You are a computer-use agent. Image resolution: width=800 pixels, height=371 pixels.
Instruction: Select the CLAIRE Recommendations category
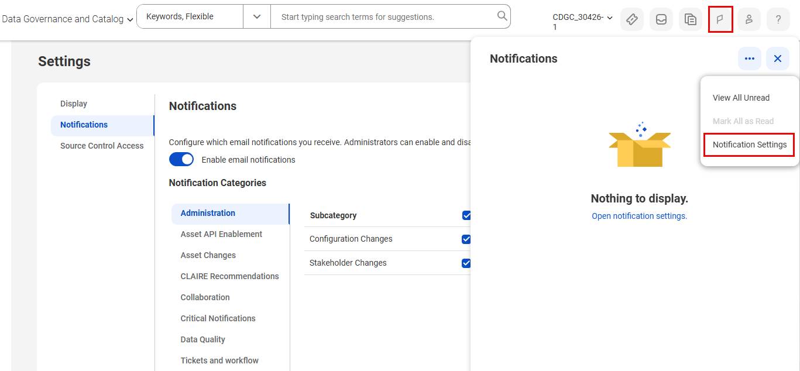[x=230, y=276]
